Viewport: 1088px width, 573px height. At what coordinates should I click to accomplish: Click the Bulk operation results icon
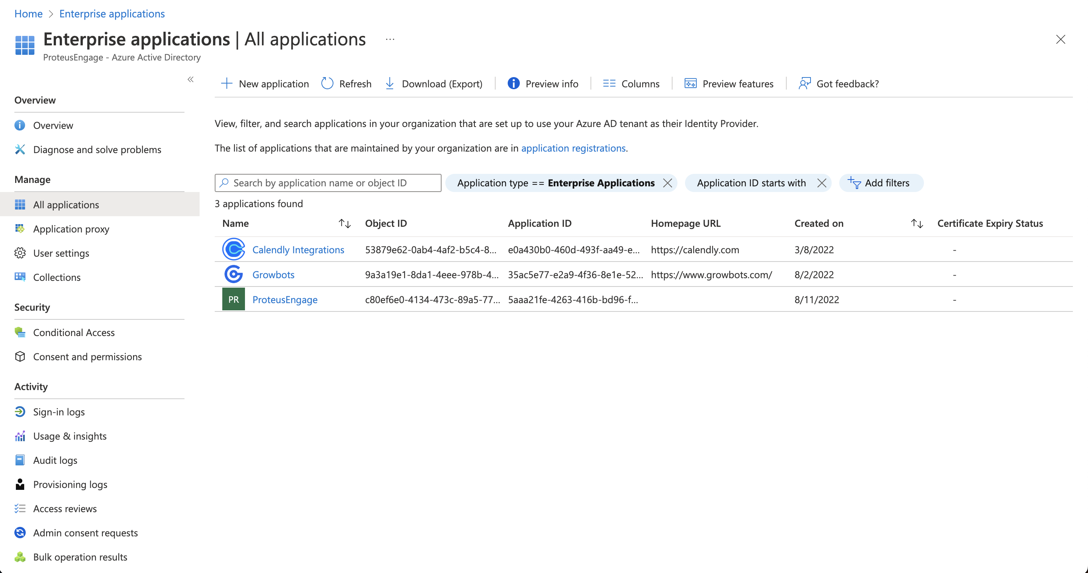(x=20, y=557)
